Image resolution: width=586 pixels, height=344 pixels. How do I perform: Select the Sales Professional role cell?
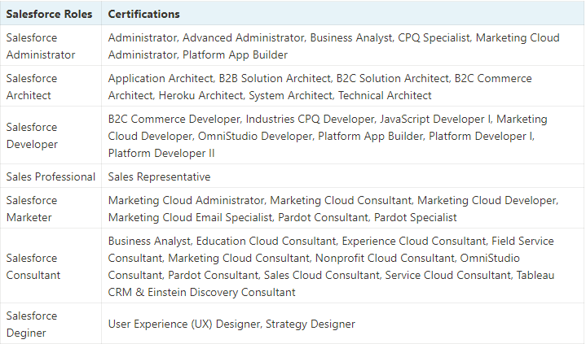click(51, 176)
